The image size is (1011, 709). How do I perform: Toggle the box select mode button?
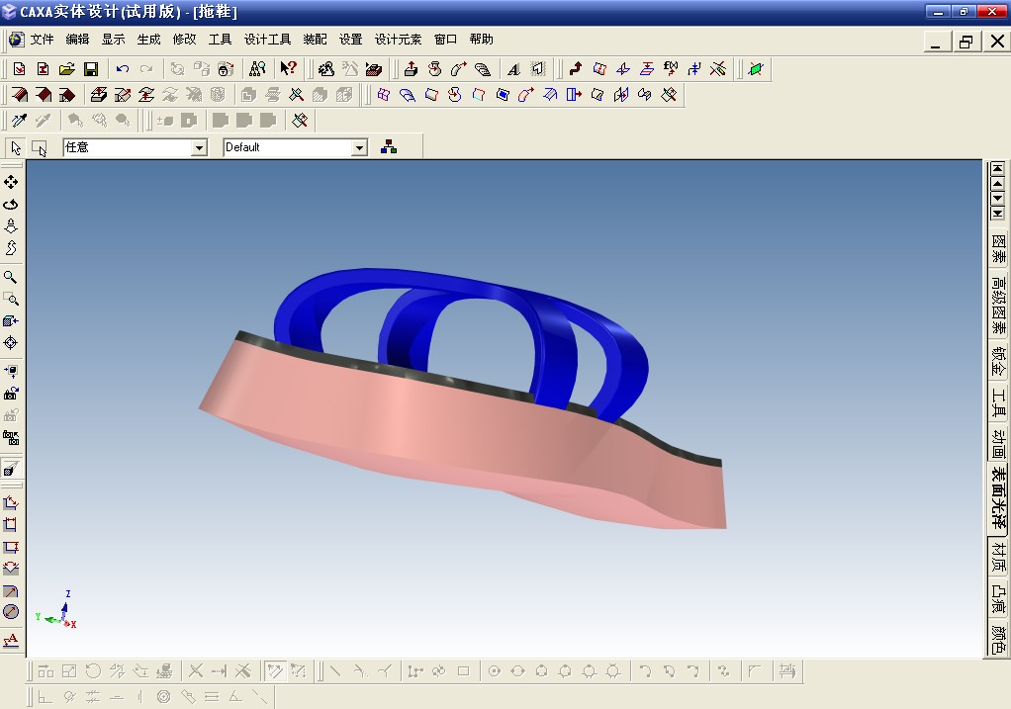pyautogui.click(x=40, y=147)
